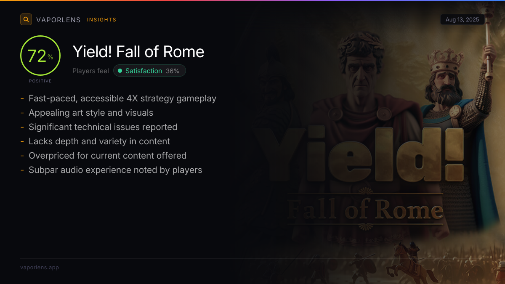The width and height of the screenshot is (505, 284).
Task: Select 'Appealing art style and visuals' point
Action: [x=91, y=113]
